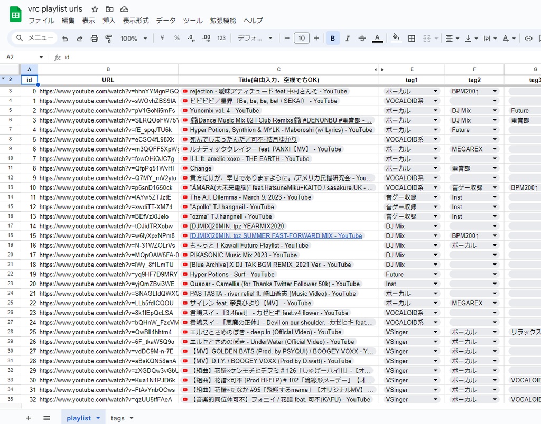Open the text rotation dropdown
Viewport: 541px width, 424px height.
(x=509, y=38)
